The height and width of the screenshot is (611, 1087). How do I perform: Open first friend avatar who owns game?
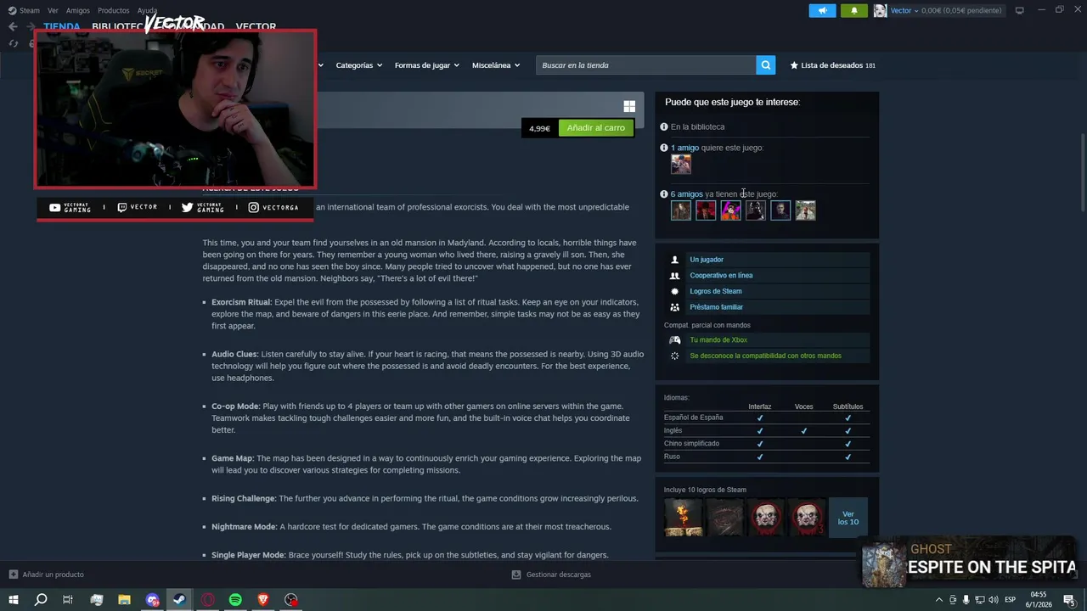[x=681, y=210]
